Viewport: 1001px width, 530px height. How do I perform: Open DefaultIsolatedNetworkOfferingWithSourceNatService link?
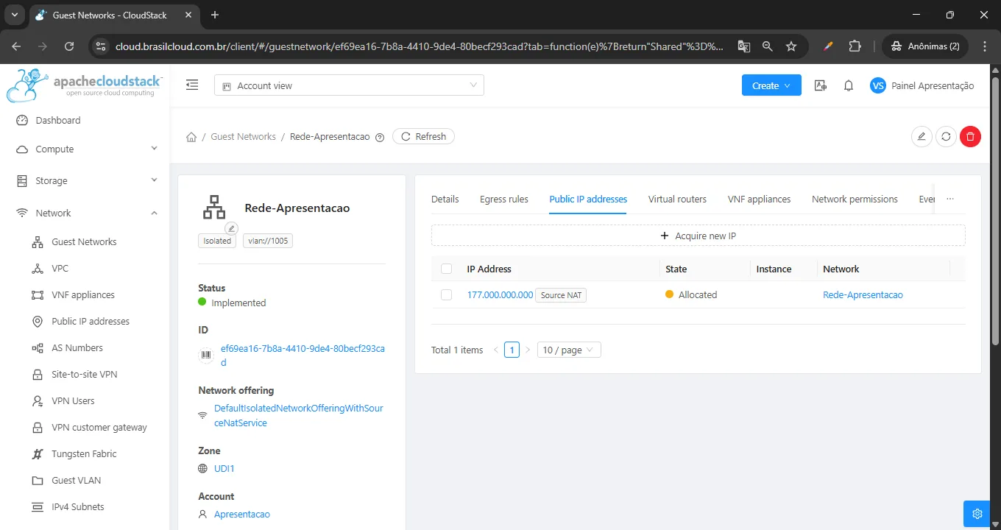click(298, 415)
